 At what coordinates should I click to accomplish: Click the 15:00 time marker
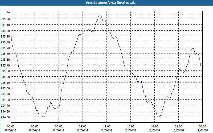click(130, 126)
